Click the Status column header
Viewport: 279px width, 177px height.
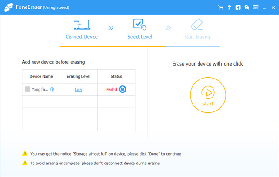116,76
